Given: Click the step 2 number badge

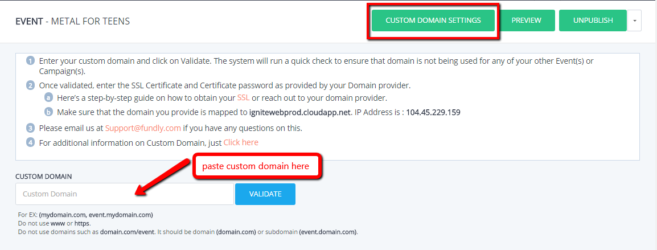Looking at the screenshot, I should click(30, 85).
